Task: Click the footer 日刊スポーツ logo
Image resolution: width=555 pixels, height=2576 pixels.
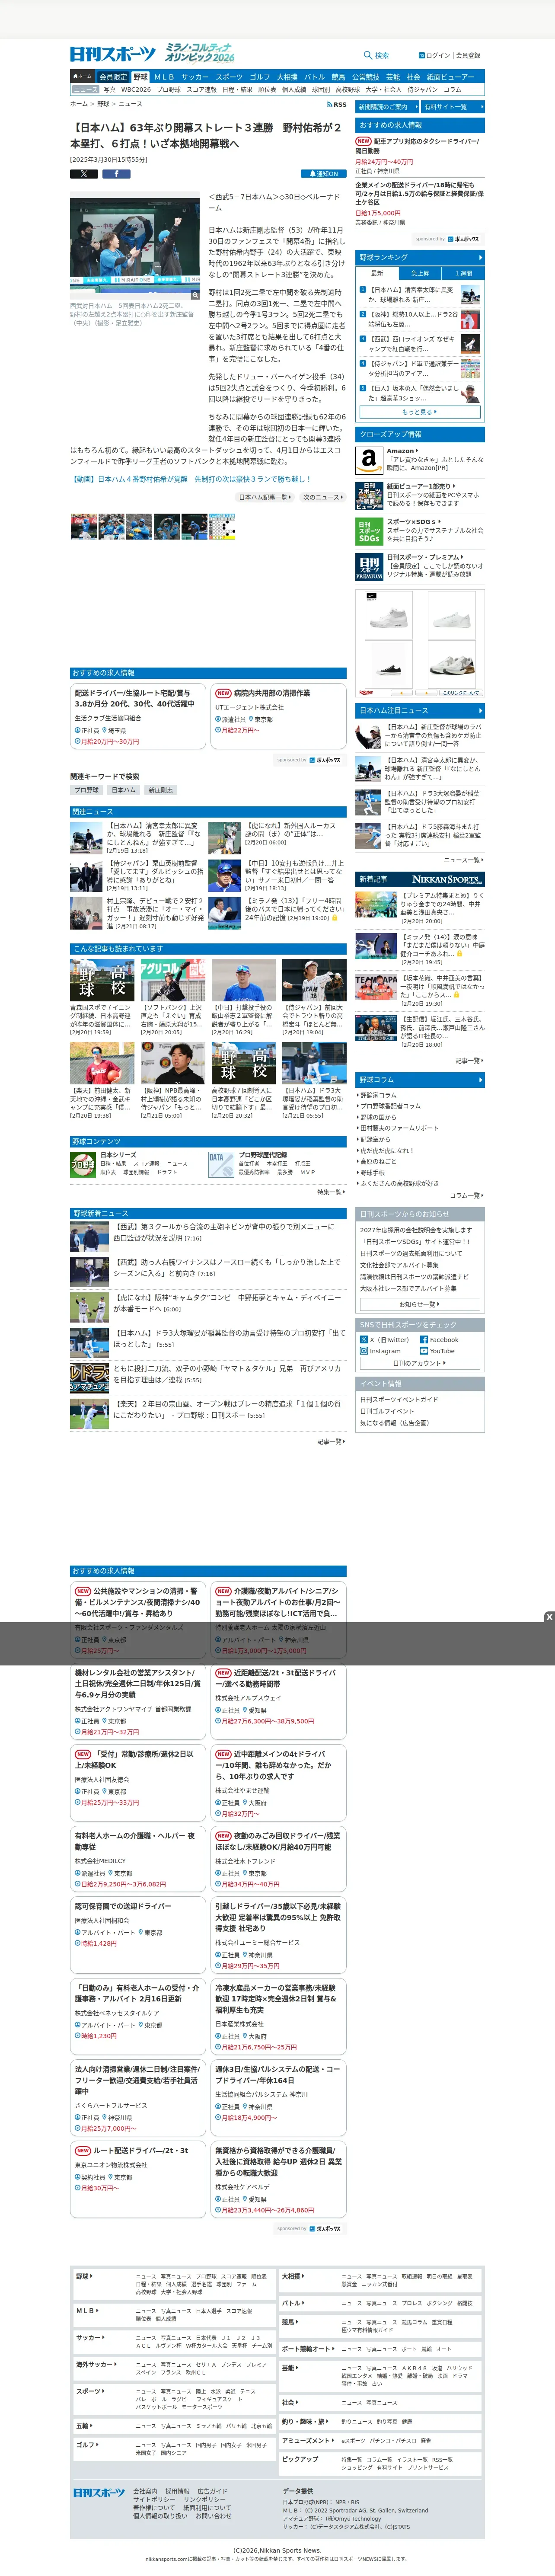Action: coord(99,2492)
